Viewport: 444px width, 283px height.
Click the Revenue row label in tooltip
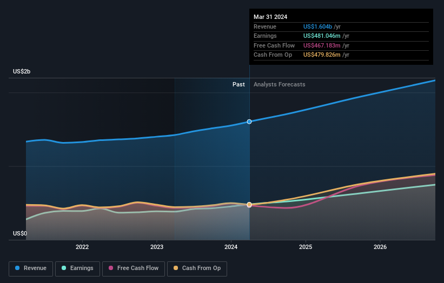(265, 26)
